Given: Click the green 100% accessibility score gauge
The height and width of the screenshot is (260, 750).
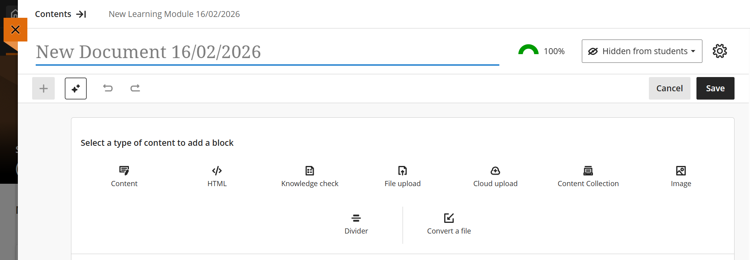Looking at the screenshot, I should pyautogui.click(x=528, y=51).
